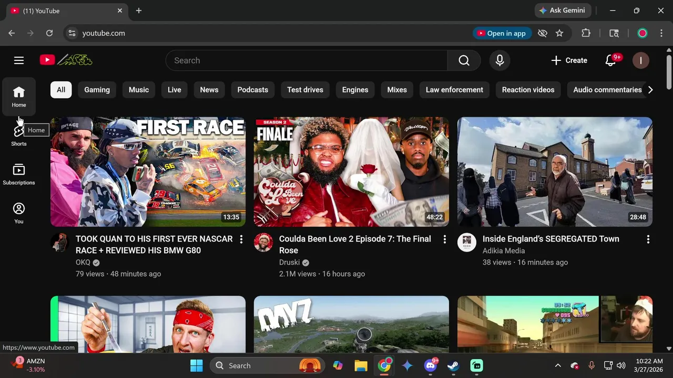Select the Audio commentaries filter chip
This screenshot has height=378, width=673.
(607, 90)
